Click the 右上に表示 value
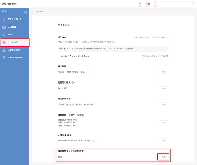Viewport: 197px width, 165px height. [x=63, y=88]
